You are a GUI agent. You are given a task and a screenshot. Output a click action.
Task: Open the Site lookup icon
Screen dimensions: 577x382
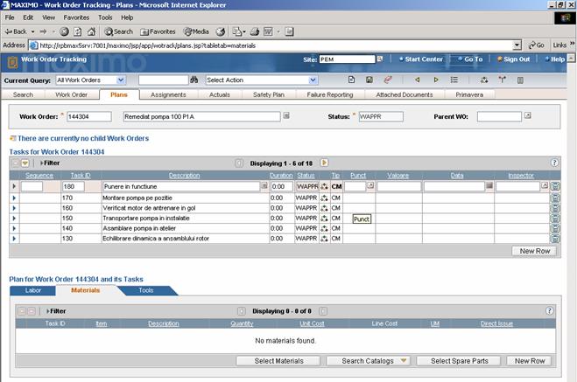pos(380,59)
